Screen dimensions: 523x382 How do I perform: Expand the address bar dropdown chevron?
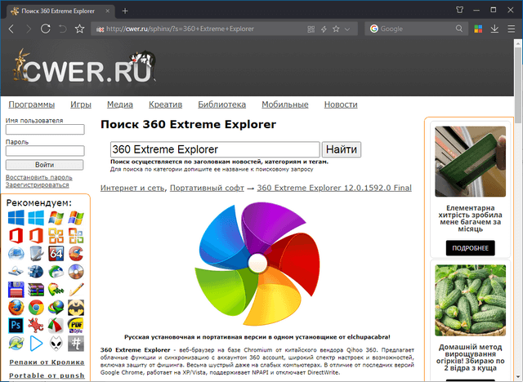(x=347, y=29)
